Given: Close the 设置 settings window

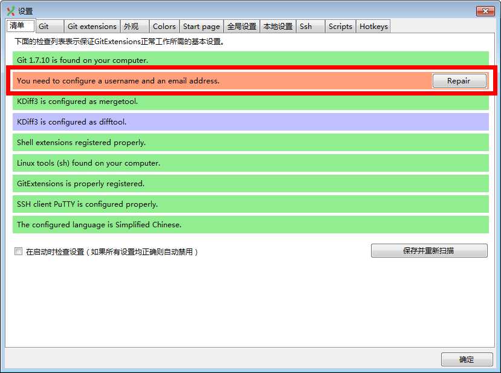Looking at the screenshot, I should [x=485, y=11].
